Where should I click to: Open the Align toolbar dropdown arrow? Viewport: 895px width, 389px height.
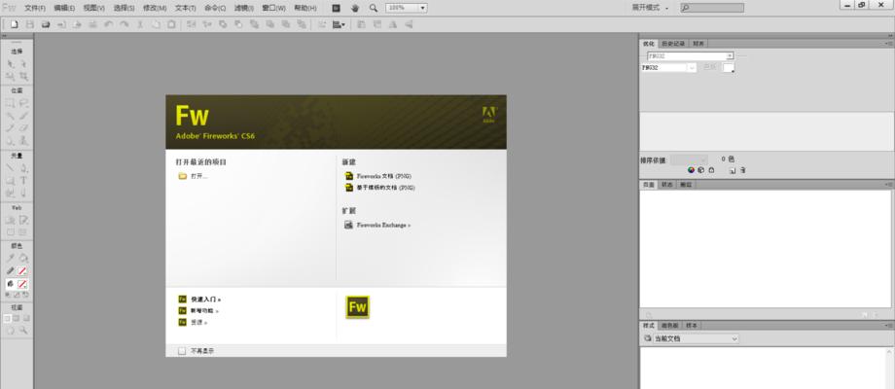[343, 25]
